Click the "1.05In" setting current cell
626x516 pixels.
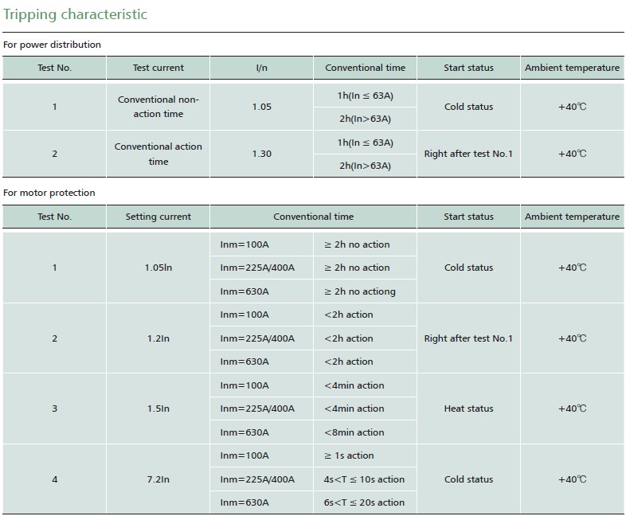pos(158,268)
